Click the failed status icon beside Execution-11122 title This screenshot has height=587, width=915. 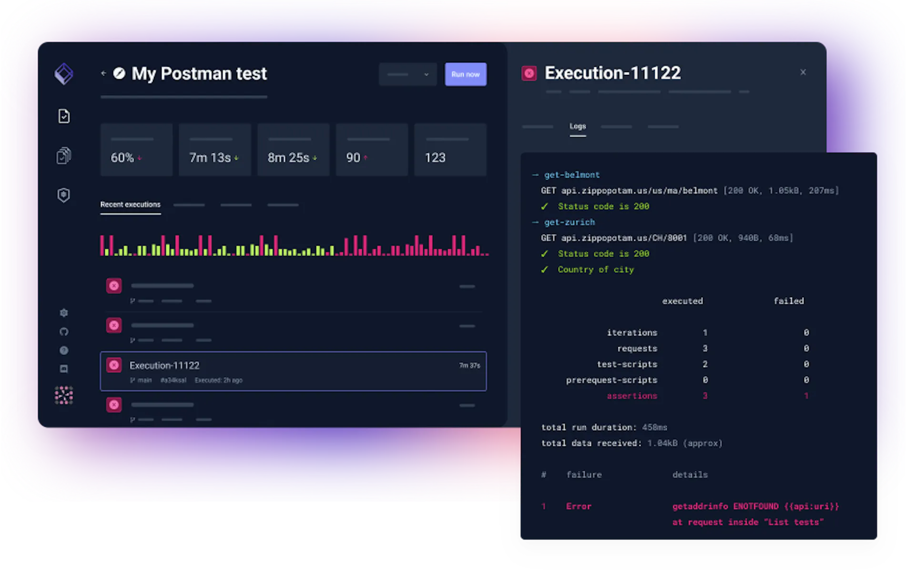[x=529, y=73]
